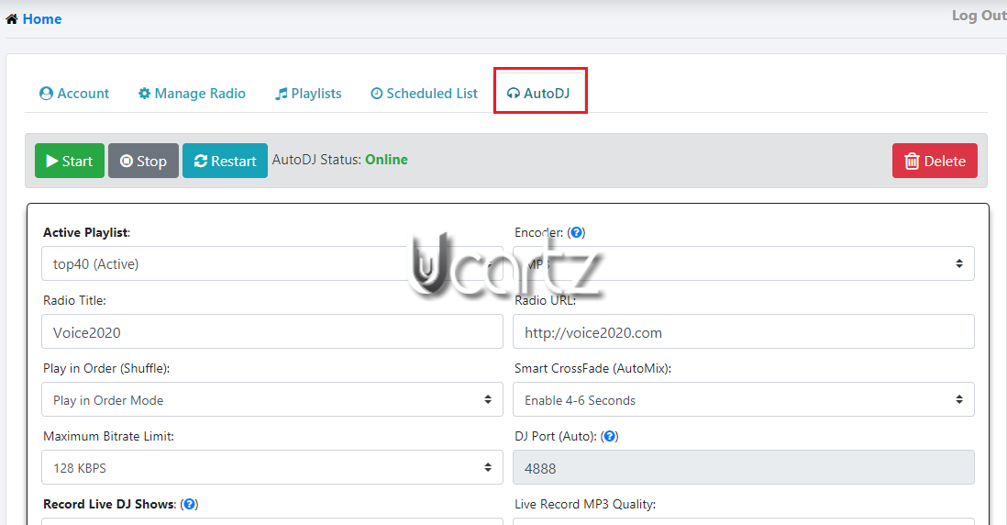Click the Start AutoDJ button
1007x525 pixels.
[x=70, y=161]
